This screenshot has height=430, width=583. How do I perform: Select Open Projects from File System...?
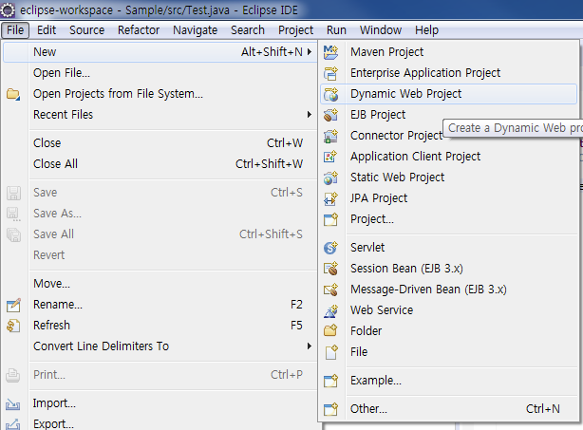[x=160, y=94]
